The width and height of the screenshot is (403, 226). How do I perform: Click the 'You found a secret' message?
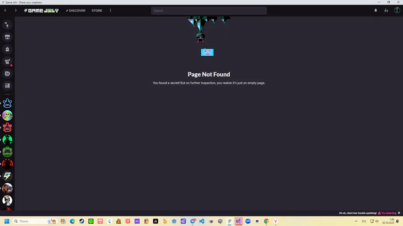click(x=209, y=83)
